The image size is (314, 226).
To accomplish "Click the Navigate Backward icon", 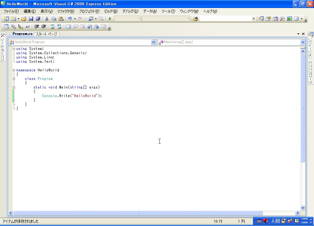I will pyautogui.click(x=91, y=19).
